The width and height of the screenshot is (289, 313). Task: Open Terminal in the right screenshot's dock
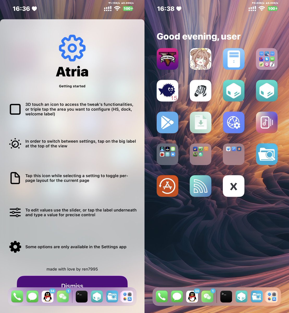tap(226, 297)
